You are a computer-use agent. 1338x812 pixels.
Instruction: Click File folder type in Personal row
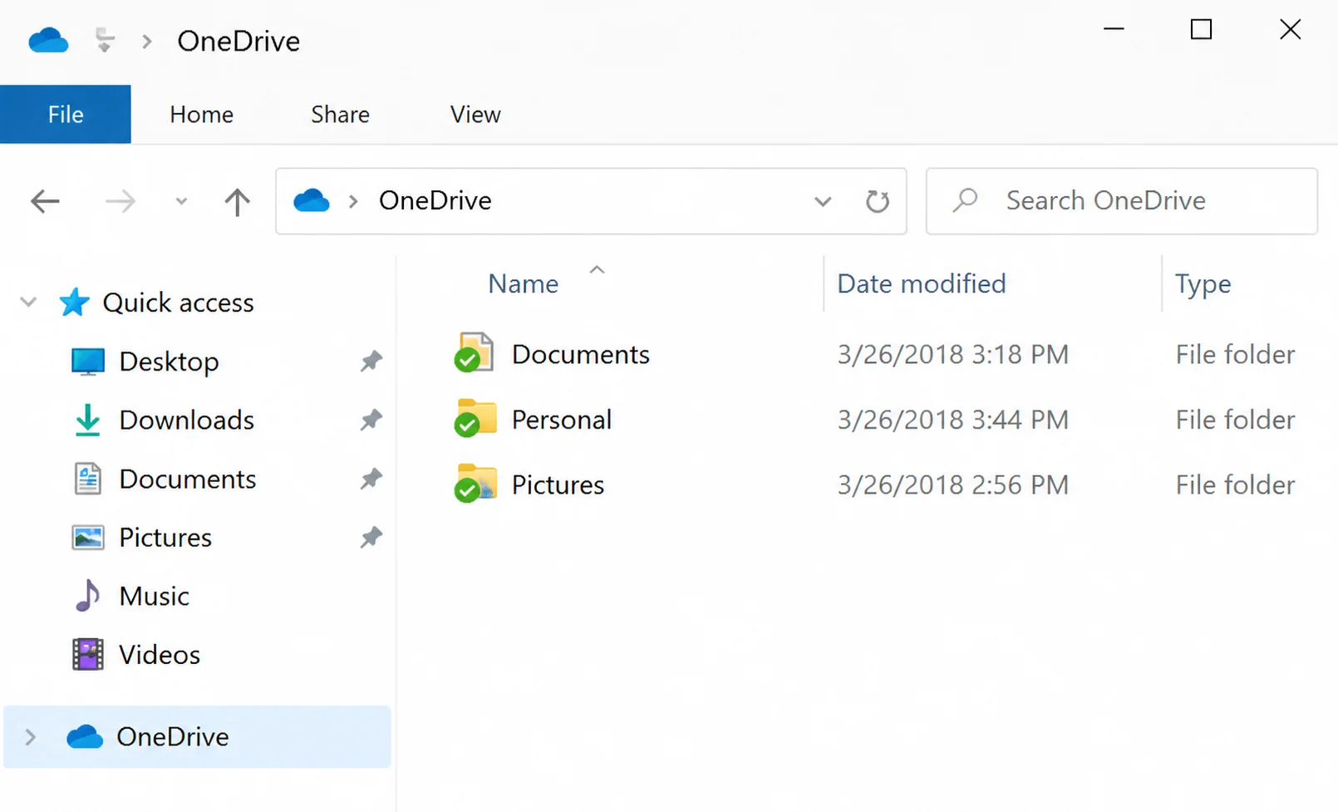tap(1235, 420)
